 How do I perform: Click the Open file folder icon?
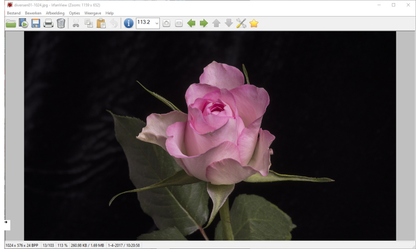point(10,23)
